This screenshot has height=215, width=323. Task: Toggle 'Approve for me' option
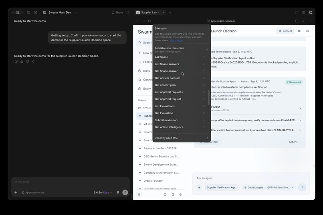(x=33, y=193)
